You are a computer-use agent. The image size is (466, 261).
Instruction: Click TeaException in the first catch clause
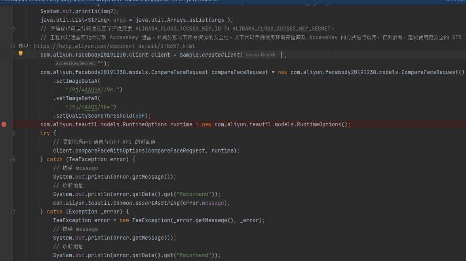pos(87,159)
